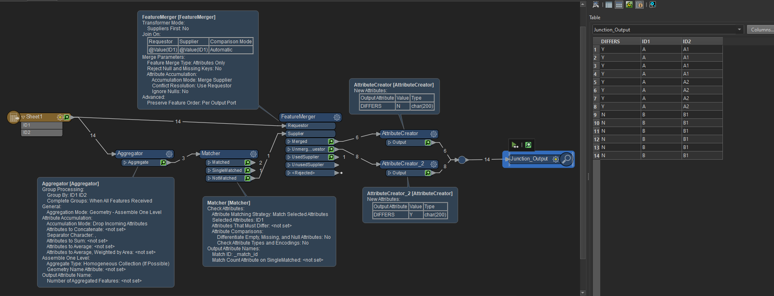
Task: Collapse the Sheet1 attribute list triangle
Action: (x=23, y=117)
